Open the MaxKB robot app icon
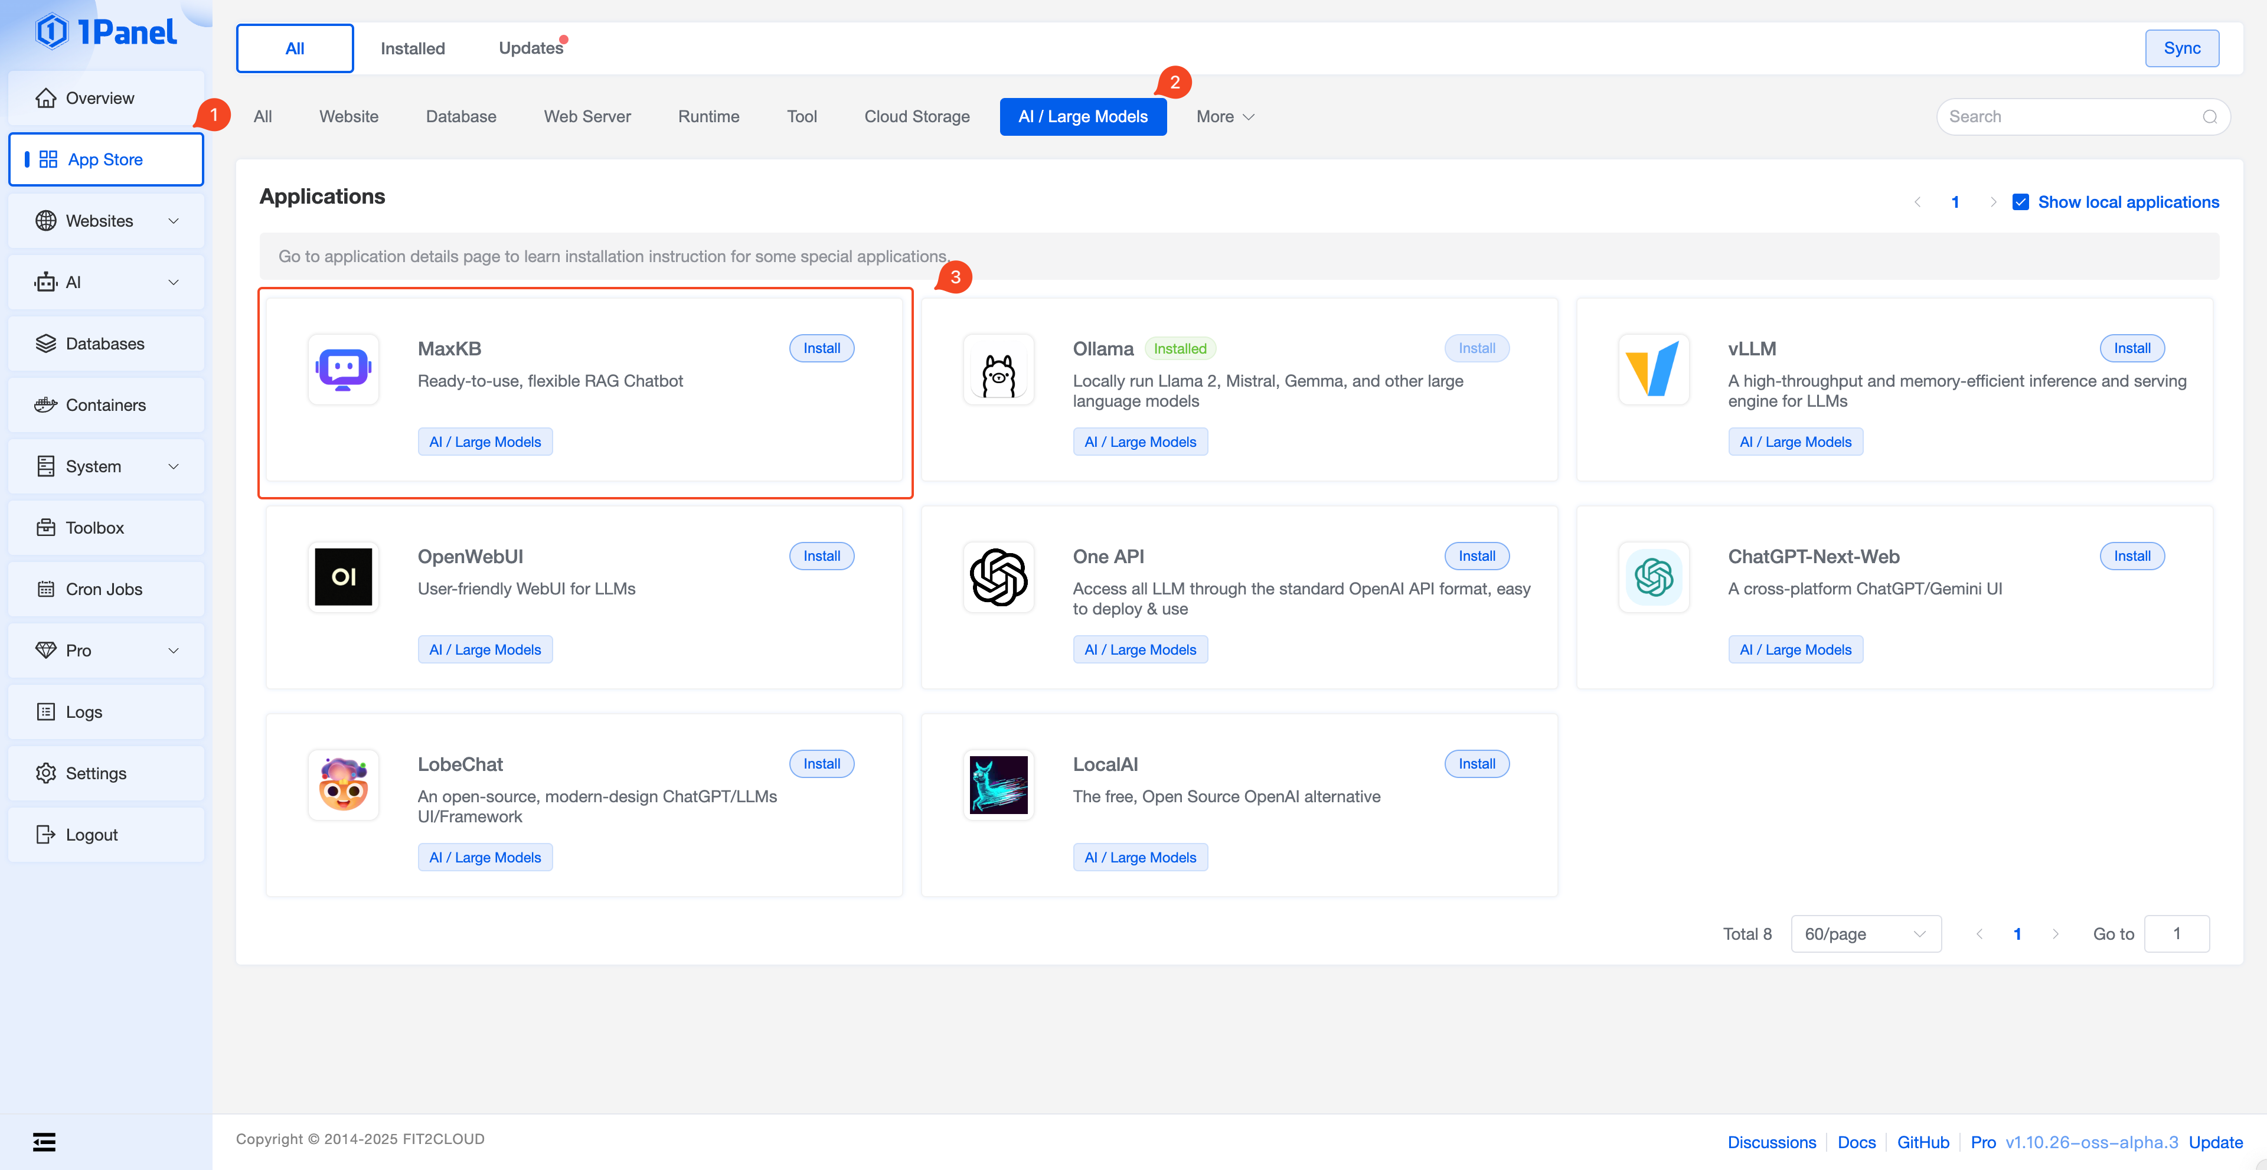2267x1170 pixels. (x=343, y=370)
